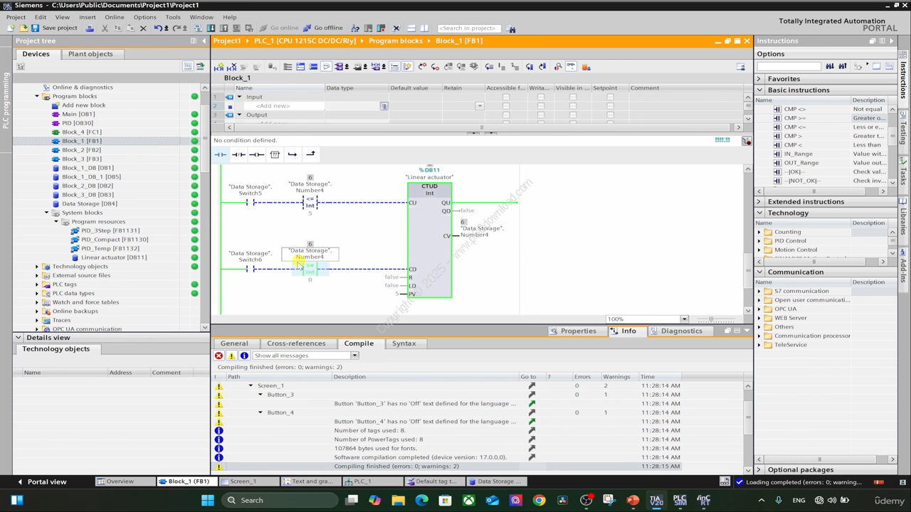Expand the Optional packages section
The height and width of the screenshot is (512, 911).
click(759, 470)
